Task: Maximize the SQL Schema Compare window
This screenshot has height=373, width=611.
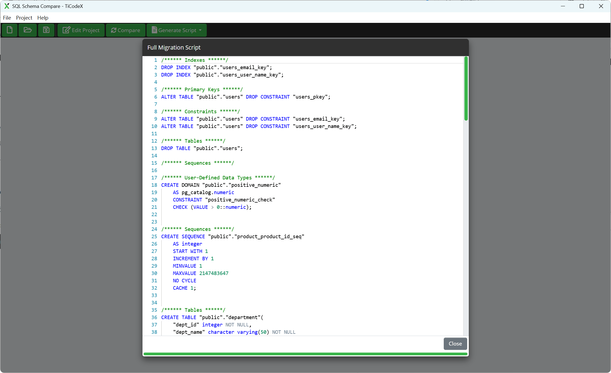Action: point(582,6)
